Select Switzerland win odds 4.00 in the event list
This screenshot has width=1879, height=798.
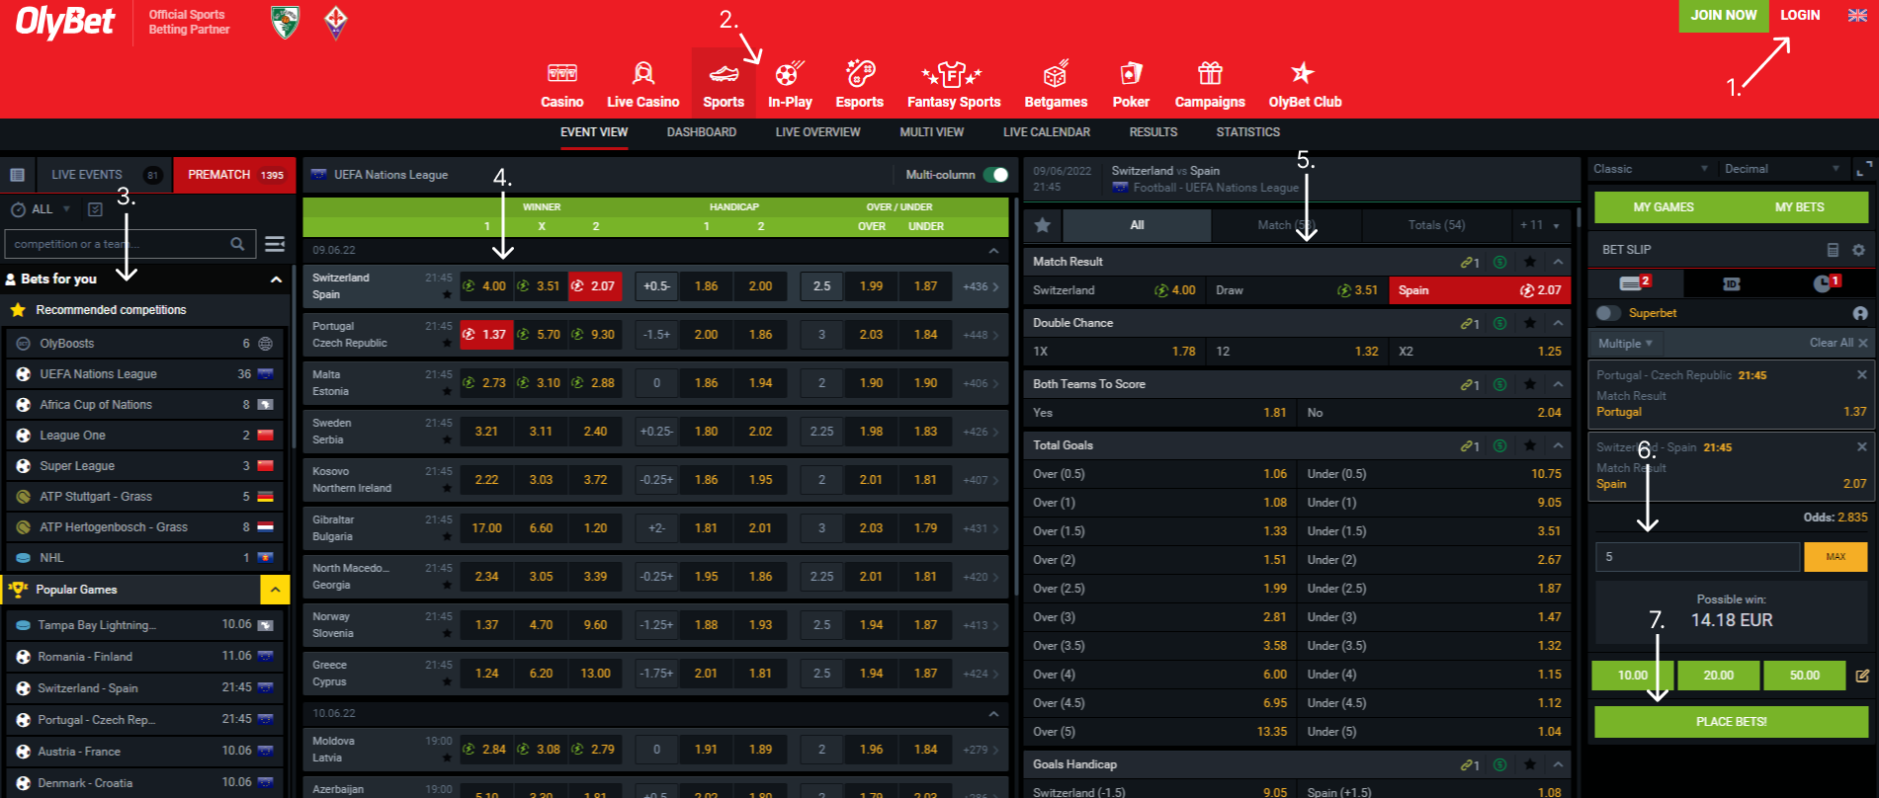[485, 286]
